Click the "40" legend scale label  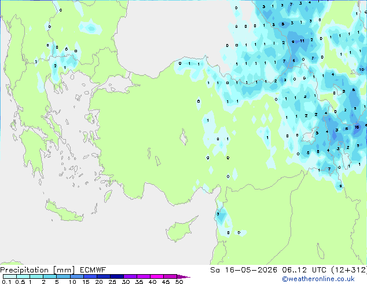(152, 282)
